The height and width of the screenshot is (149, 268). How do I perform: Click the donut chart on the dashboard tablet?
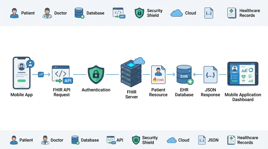pyautogui.click(x=251, y=70)
